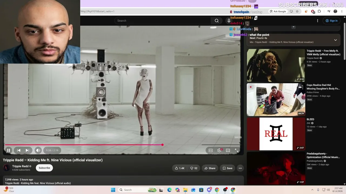Go to the previous video

pyautogui.click(x=19, y=150)
